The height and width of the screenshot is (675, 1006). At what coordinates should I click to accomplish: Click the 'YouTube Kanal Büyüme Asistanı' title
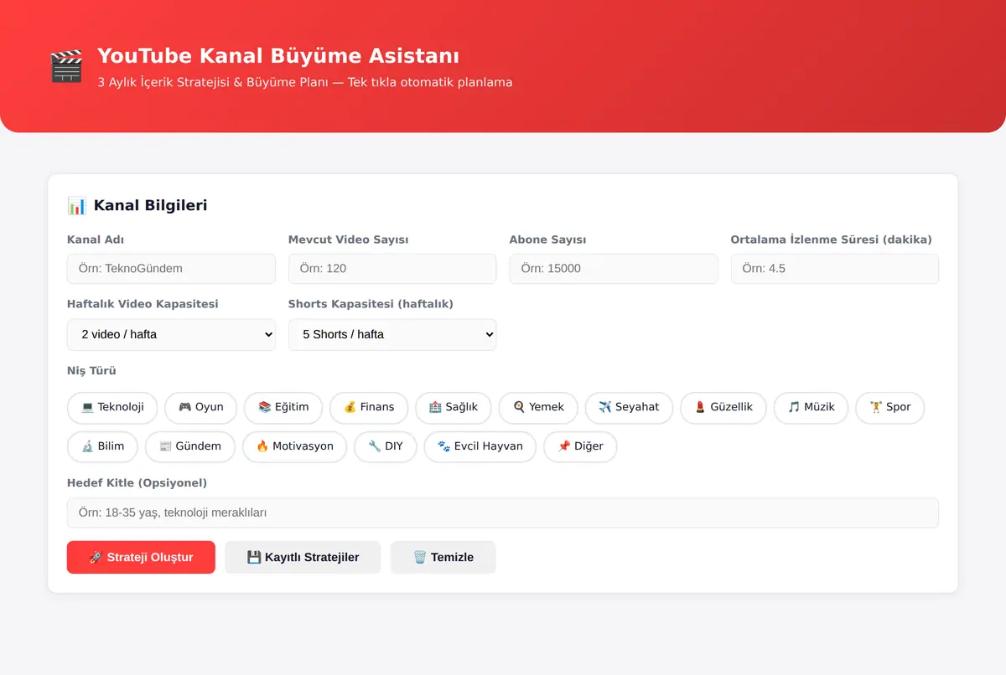click(278, 56)
